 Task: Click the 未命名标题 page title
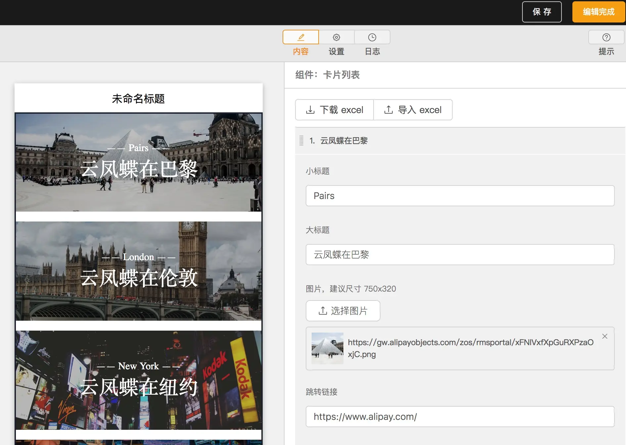coord(138,99)
